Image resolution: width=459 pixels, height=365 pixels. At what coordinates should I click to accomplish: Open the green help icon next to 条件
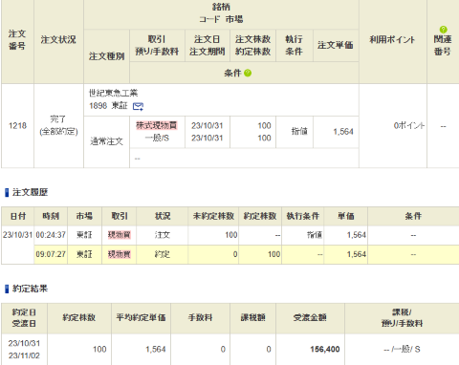pos(248,74)
